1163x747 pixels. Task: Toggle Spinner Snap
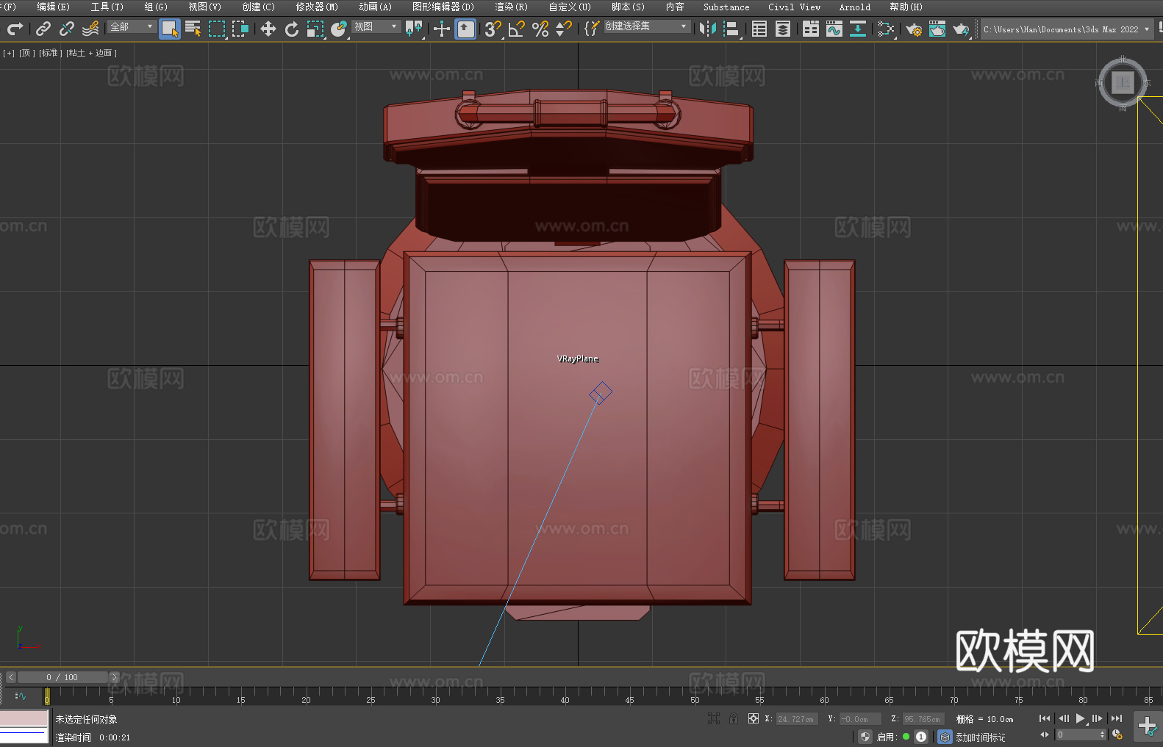tap(564, 29)
